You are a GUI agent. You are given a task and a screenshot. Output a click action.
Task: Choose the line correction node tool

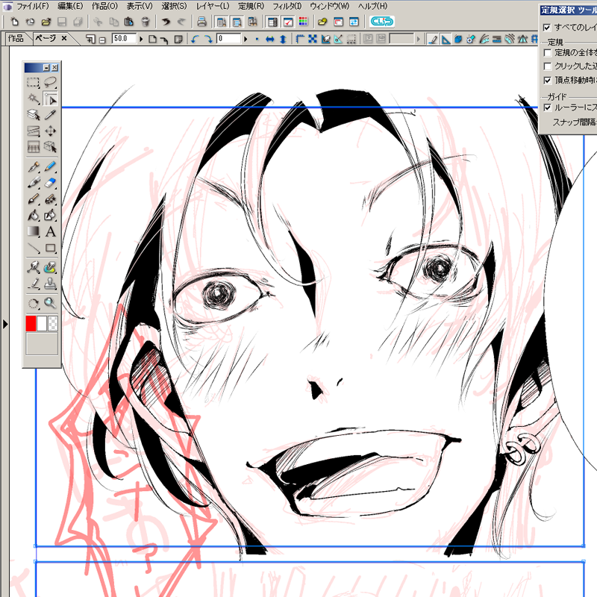point(33,267)
